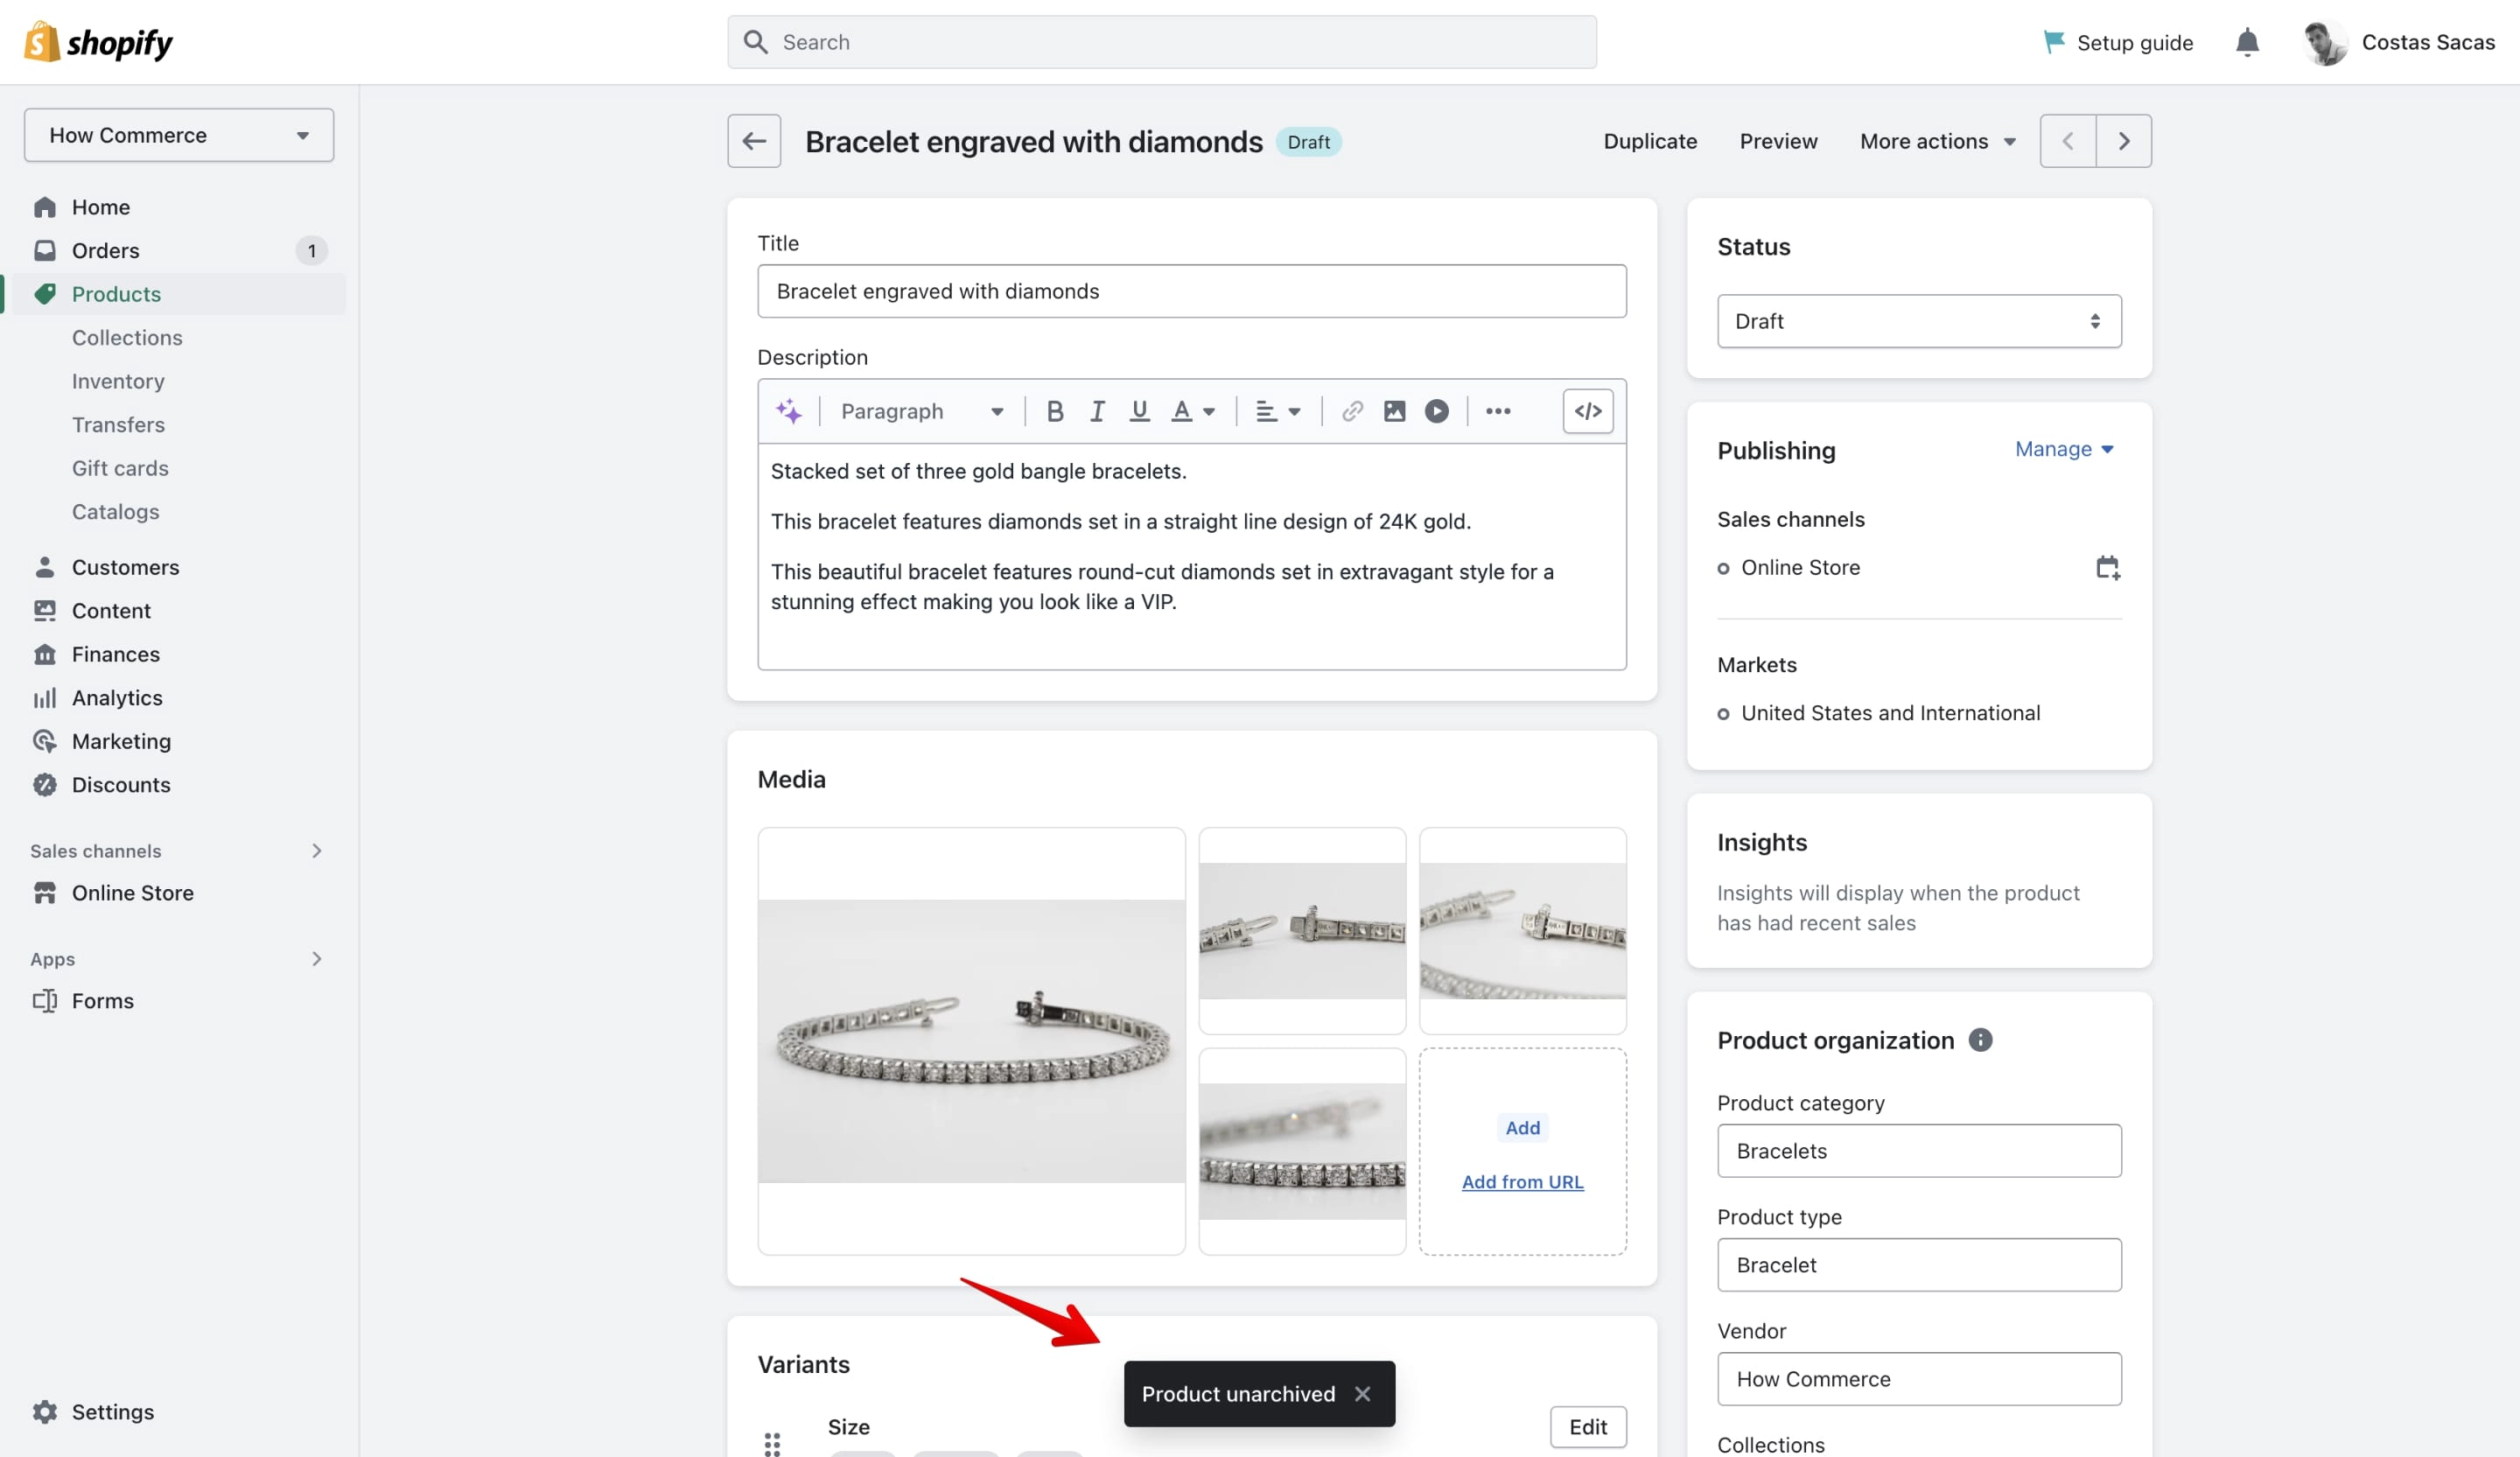Screen dimensions: 2520x1457
Task: Go to next product chevron
Action: [x=2124, y=141]
